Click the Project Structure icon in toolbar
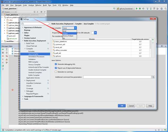This screenshot has width=168, height=132. click(161, 8)
